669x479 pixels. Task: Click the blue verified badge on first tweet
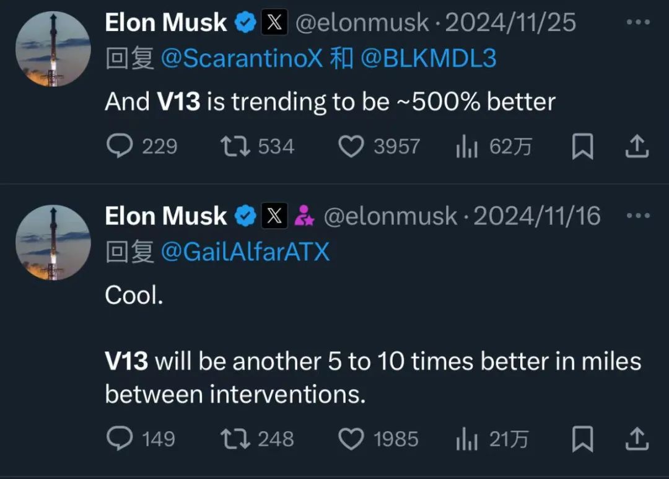pyautogui.click(x=245, y=23)
